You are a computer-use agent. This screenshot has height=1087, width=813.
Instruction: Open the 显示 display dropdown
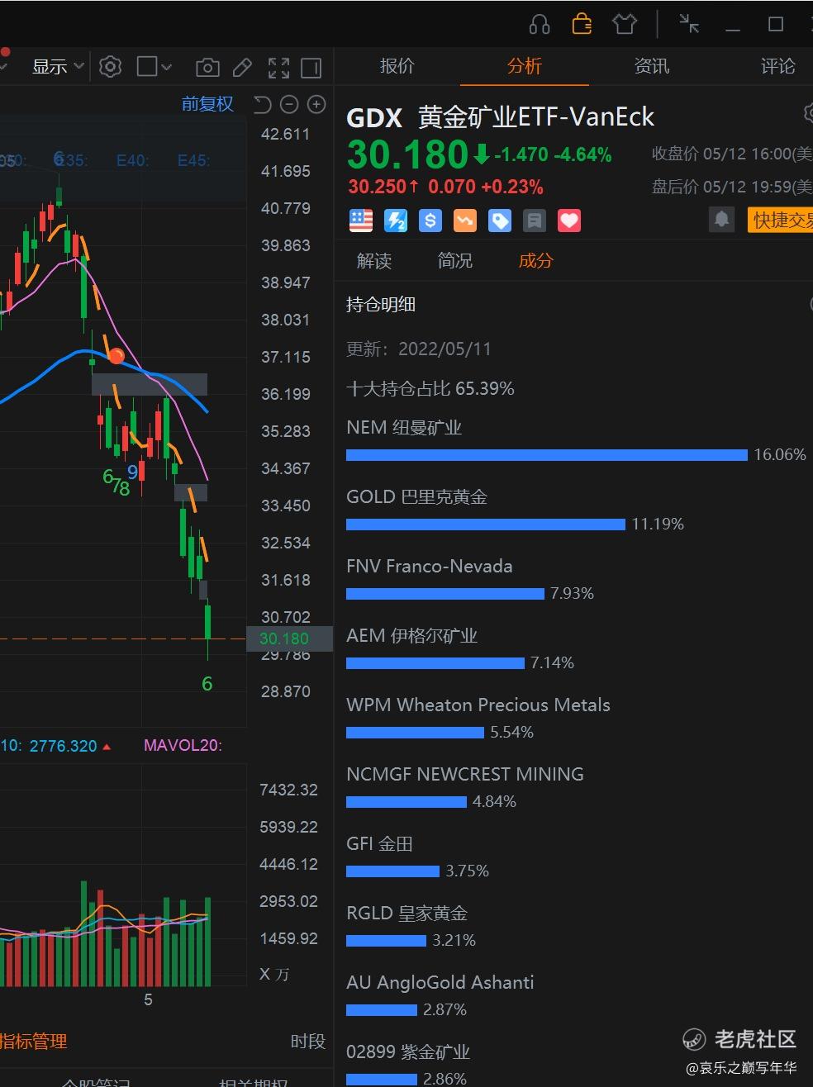[58, 67]
